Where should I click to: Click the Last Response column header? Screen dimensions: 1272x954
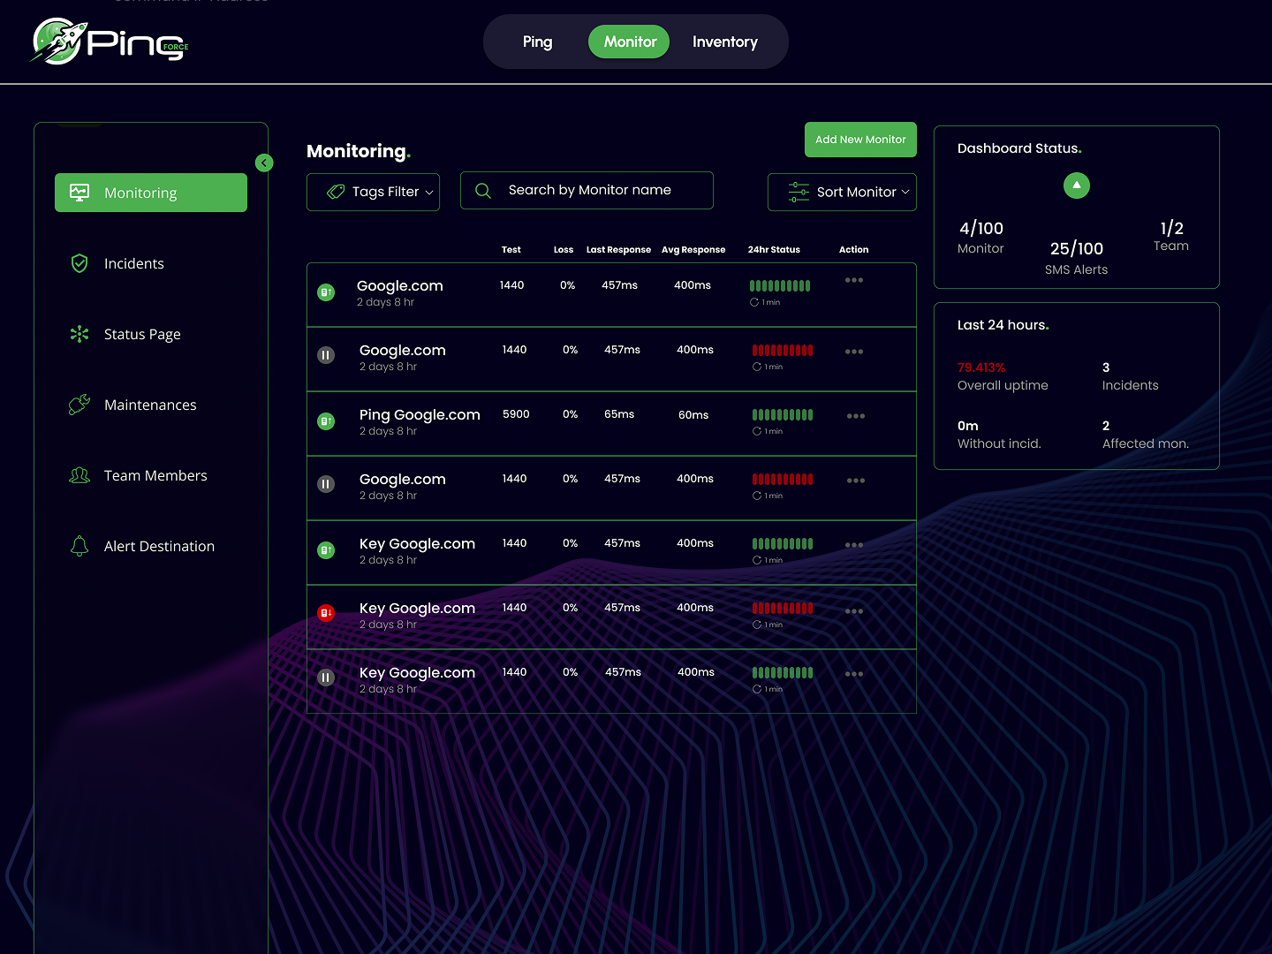click(618, 250)
